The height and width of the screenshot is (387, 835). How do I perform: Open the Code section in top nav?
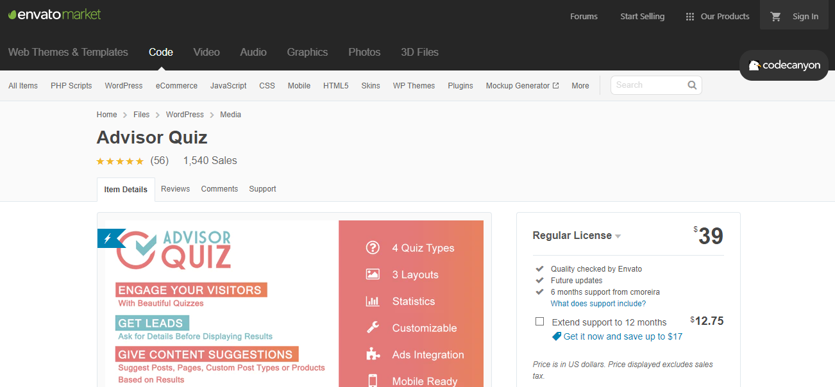161,53
